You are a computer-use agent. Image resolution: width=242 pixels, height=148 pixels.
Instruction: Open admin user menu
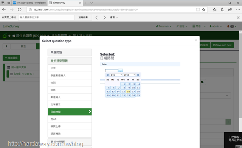(x=216, y=26)
